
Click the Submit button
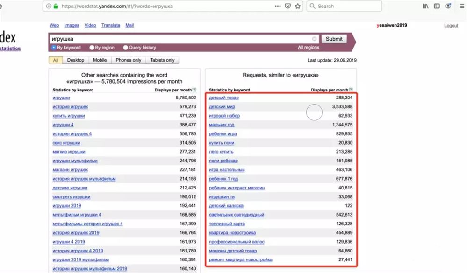[x=334, y=39]
